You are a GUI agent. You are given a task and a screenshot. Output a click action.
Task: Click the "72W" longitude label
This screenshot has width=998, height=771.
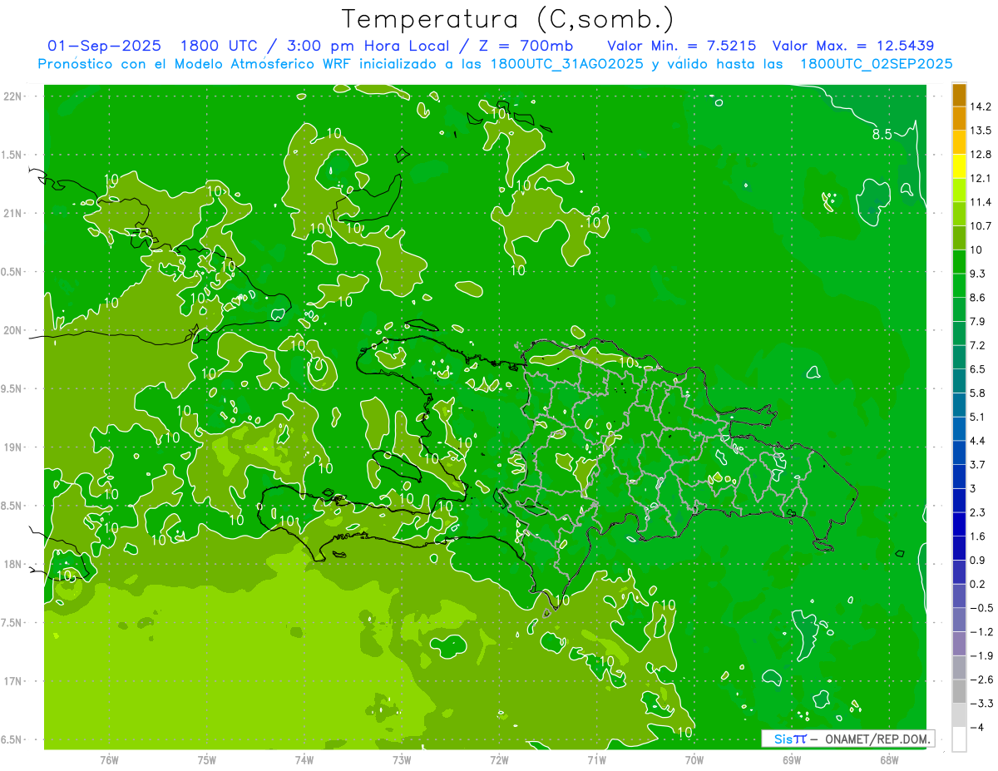point(499,759)
